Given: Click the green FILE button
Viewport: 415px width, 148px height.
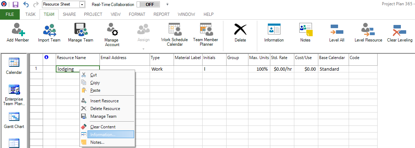Looking at the screenshot, I should pos(10,14).
